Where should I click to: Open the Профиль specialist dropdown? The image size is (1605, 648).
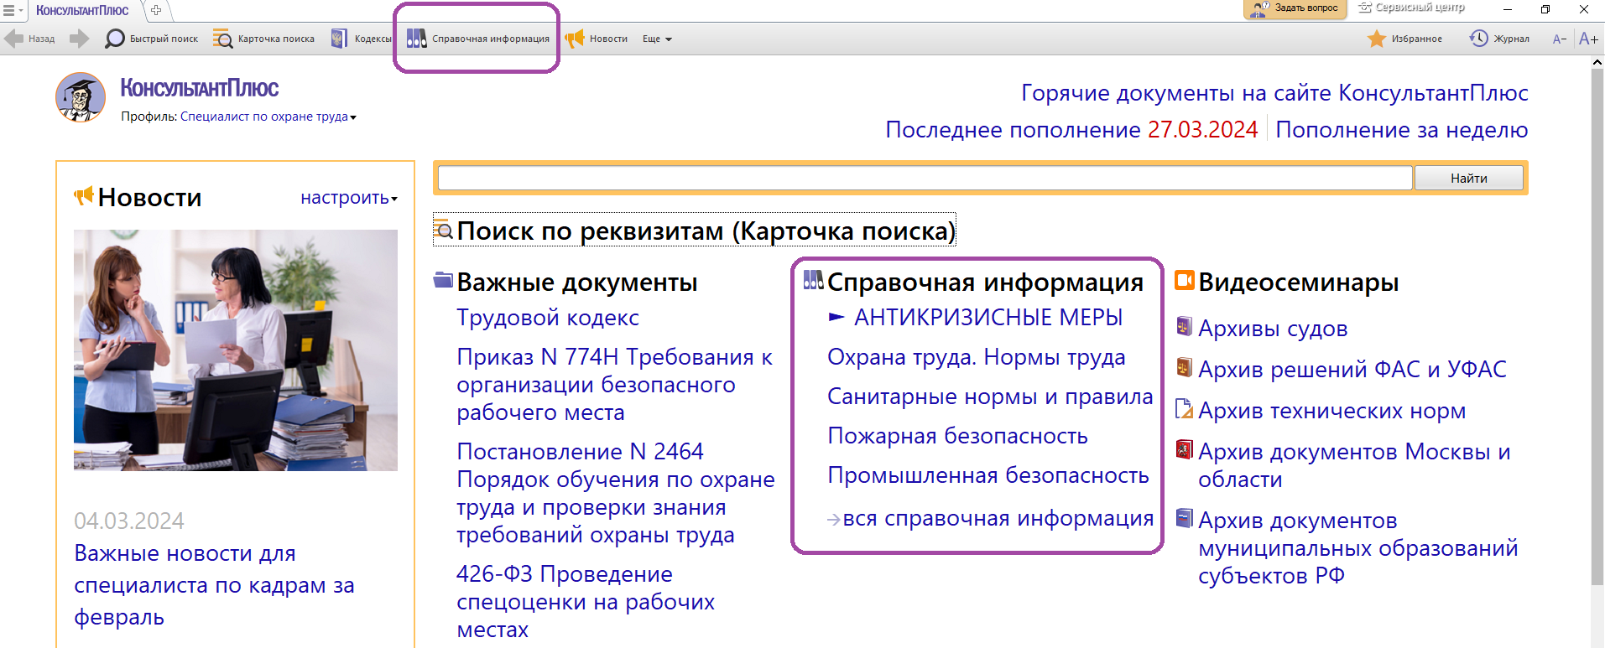pyautogui.click(x=268, y=117)
